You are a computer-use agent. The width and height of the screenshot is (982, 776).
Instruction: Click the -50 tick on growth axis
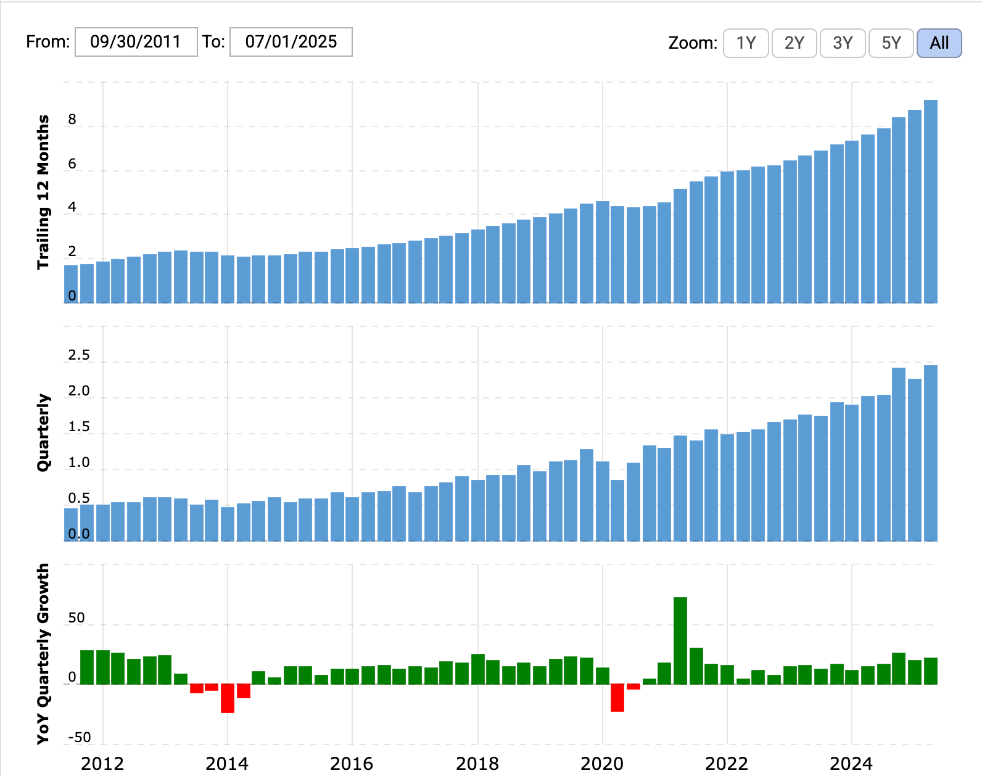point(79,737)
